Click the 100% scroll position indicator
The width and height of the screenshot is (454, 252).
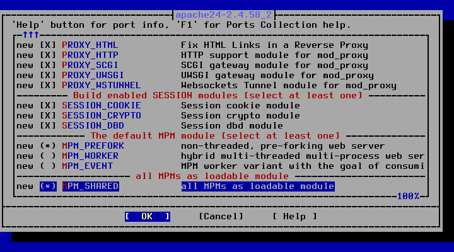pyautogui.click(x=408, y=197)
